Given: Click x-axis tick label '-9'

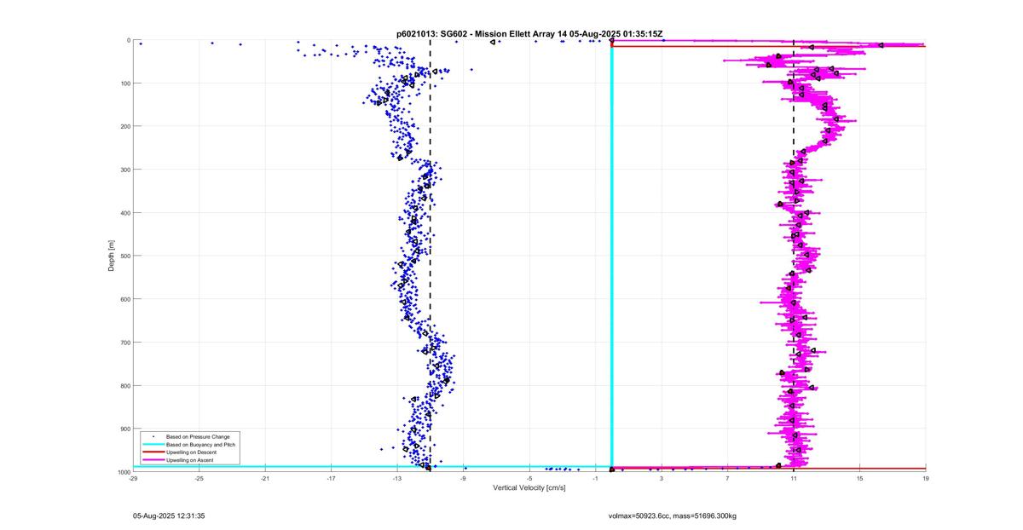Looking at the screenshot, I should pyautogui.click(x=463, y=478).
